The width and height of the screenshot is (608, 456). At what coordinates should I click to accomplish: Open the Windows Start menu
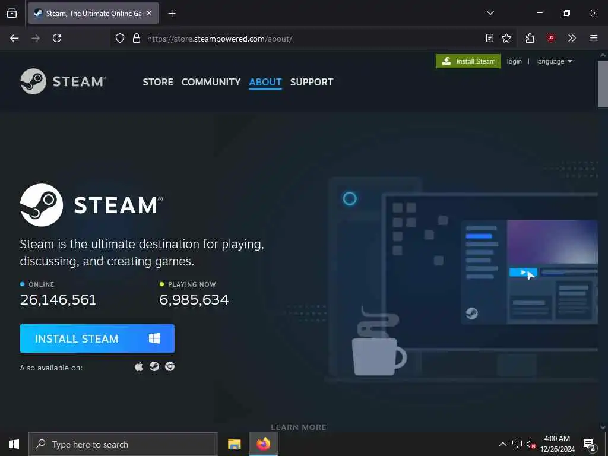click(x=14, y=444)
